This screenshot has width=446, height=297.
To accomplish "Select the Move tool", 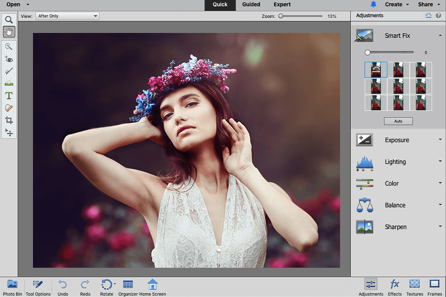I will pyautogui.click(x=9, y=132).
